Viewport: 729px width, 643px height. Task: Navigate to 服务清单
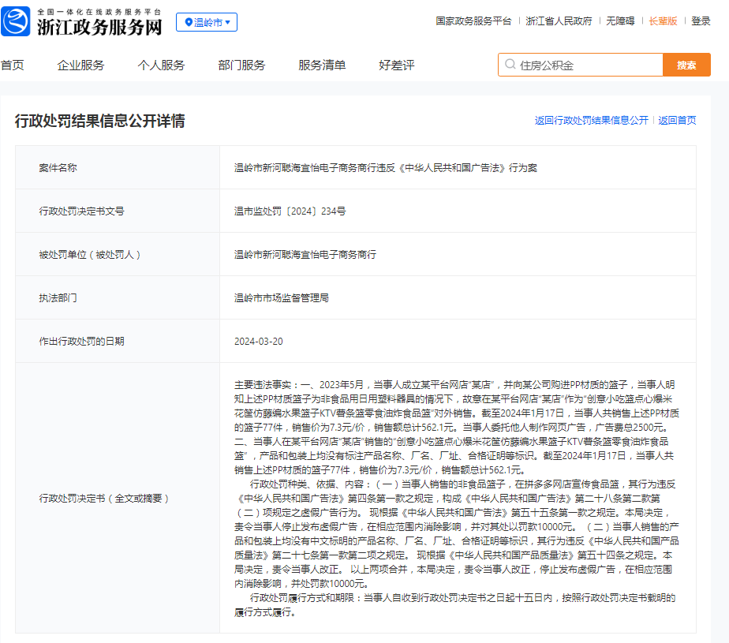[x=322, y=65]
